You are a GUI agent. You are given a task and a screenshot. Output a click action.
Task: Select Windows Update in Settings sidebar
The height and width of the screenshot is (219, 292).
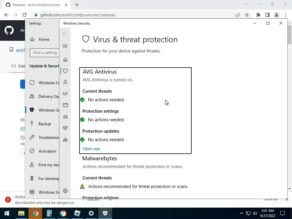42,83
